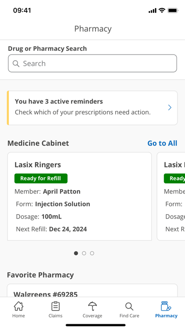
Task: Switch to the Coverage tab label
Action: coord(92,316)
